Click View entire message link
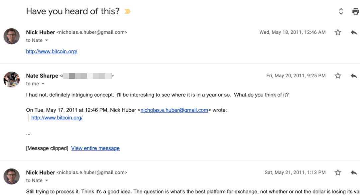The width and height of the screenshot is (360, 195). tap(95, 148)
